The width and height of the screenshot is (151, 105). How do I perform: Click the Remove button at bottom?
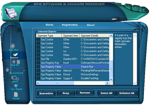click(x=85, y=93)
